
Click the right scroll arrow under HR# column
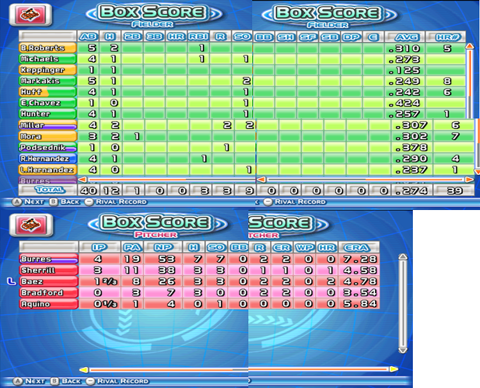tap(469, 179)
